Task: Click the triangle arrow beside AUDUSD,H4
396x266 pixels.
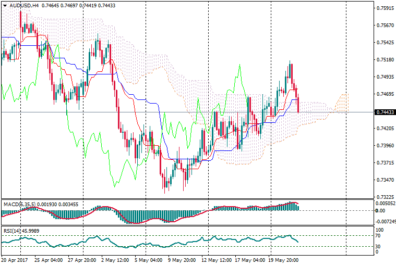Action: coord(5,5)
